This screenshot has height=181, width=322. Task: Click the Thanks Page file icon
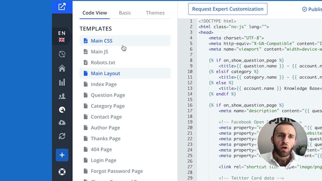click(86, 139)
